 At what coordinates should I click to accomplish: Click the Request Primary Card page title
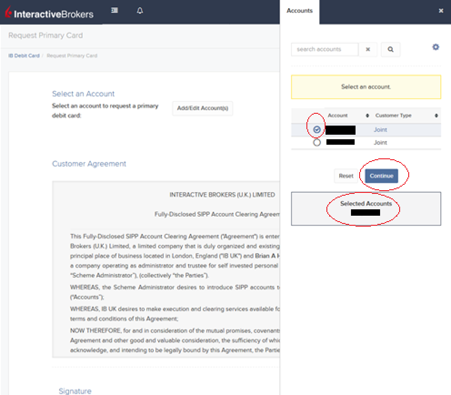pos(45,35)
